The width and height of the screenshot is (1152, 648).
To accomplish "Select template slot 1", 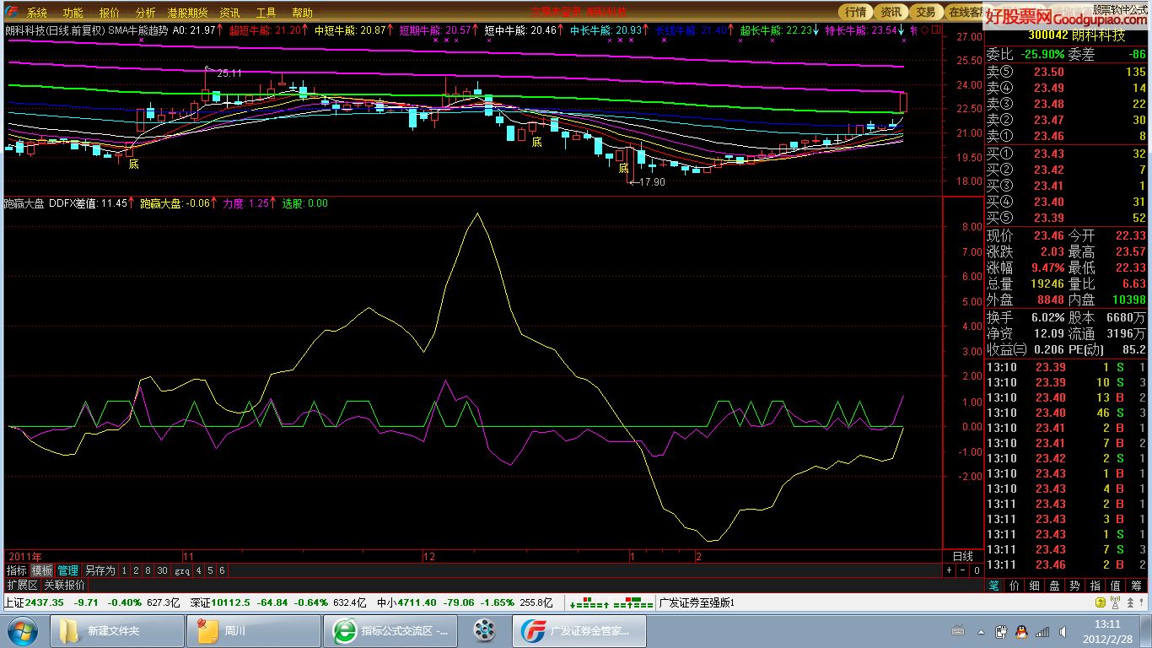I will pyautogui.click(x=124, y=570).
